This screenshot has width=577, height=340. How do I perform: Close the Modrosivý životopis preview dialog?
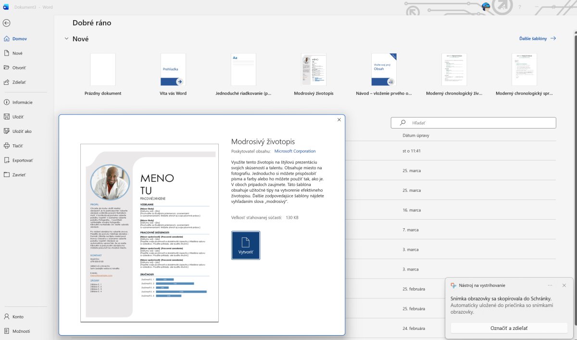click(339, 120)
